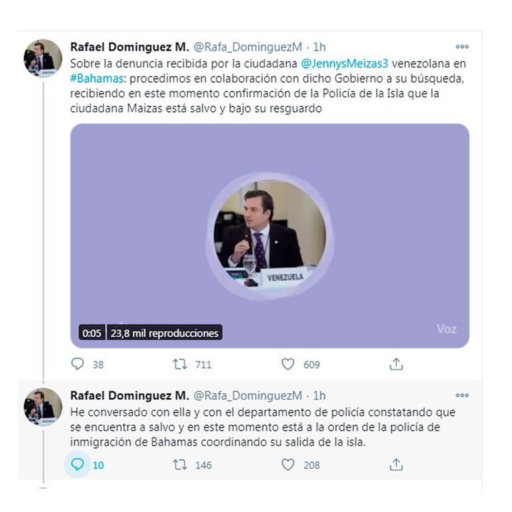Open the first tweet's 1h timestamp

pyautogui.click(x=319, y=47)
